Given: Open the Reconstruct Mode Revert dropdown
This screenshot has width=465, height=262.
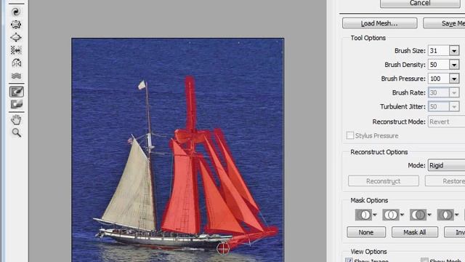Looking at the screenshot, I should pos(447,122).
